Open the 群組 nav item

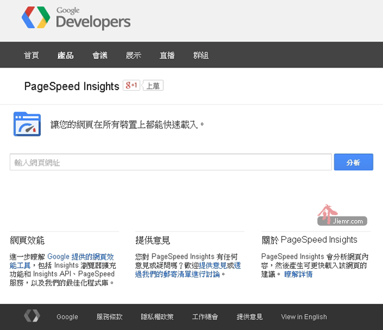pos(201,55)
